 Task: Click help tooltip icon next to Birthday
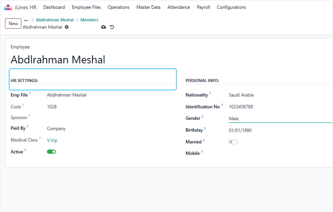pos(205,129)
